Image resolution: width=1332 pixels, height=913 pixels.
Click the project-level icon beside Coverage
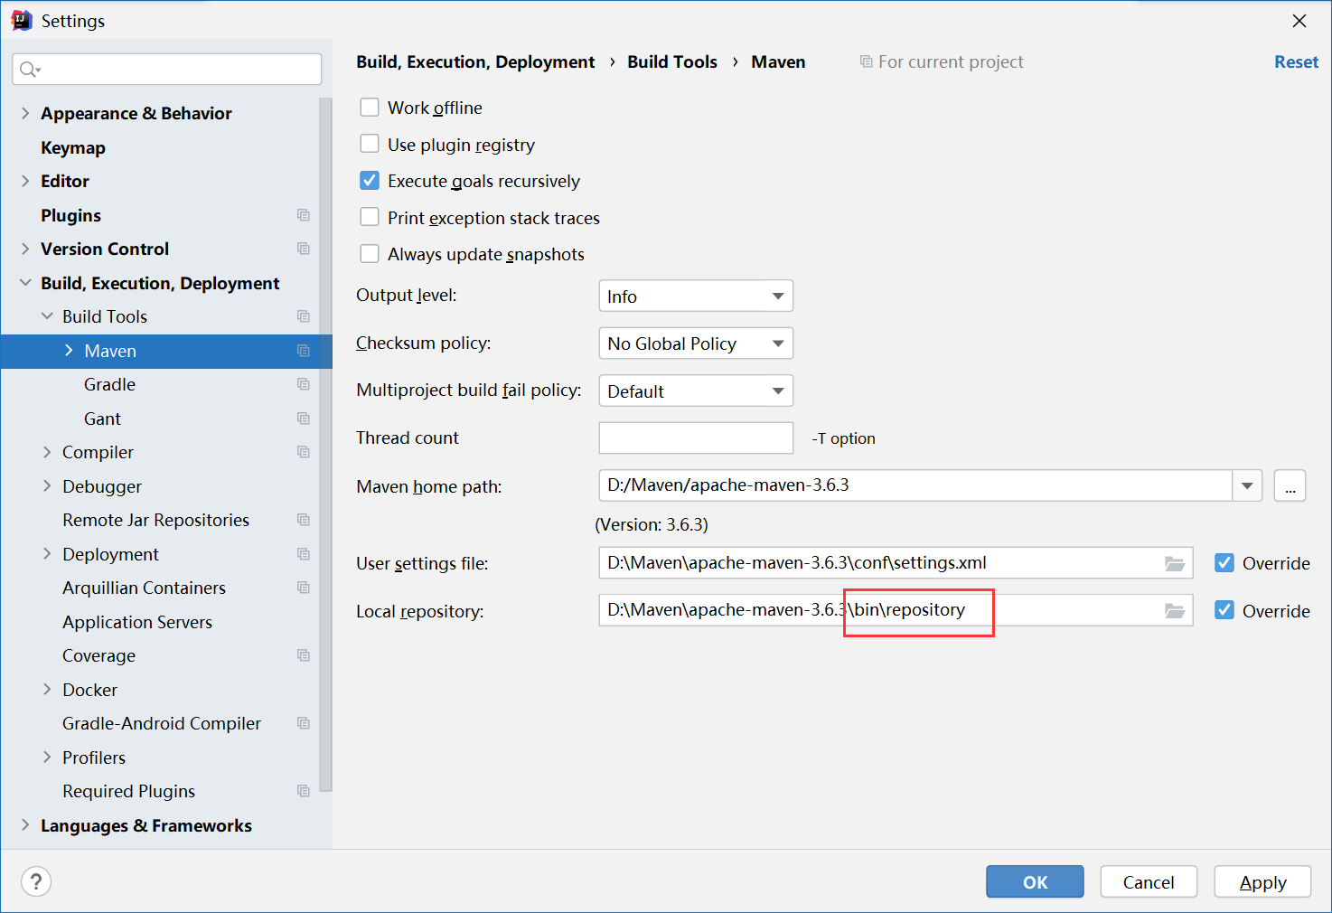[304, 655]
